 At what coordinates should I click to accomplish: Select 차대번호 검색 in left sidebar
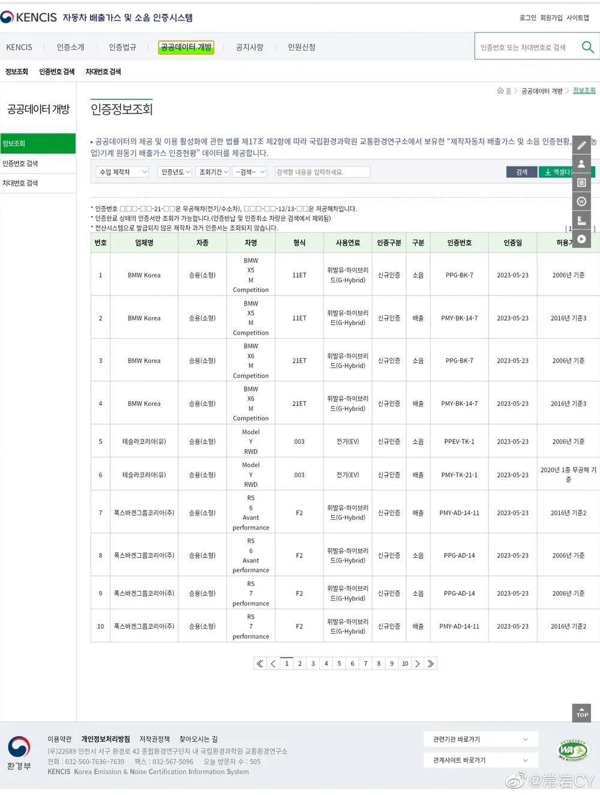point(38,183)
